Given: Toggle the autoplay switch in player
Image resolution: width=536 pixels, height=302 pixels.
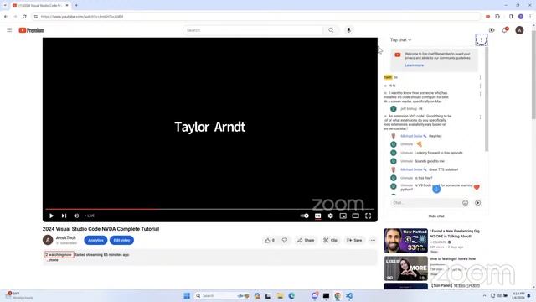Looking at the screenshot, I should click(x=304, y=216).
